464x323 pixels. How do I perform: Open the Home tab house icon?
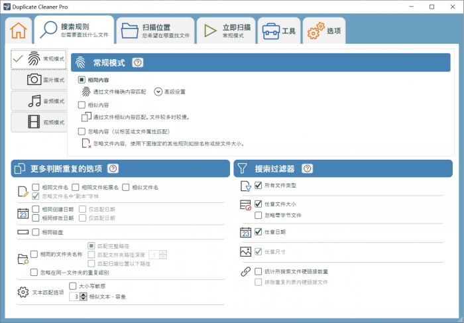19,31
